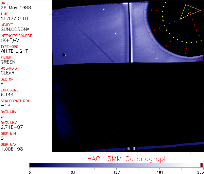
Task: Click the spacecraft roll value -19
Action: (5, 105)
